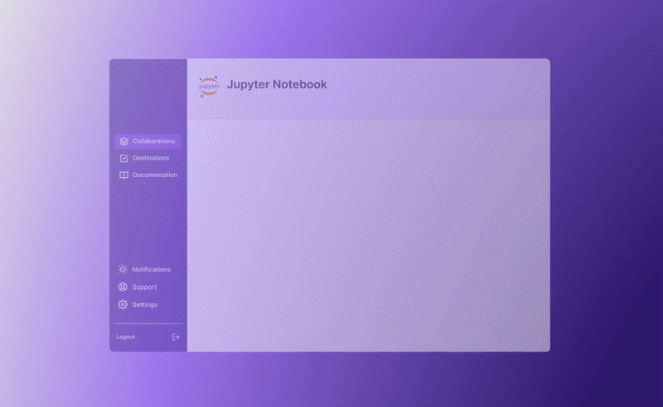The width and height of the screenshot is (663, 407).
Task: Click the Destinations check-square icon
Action: 123,158
